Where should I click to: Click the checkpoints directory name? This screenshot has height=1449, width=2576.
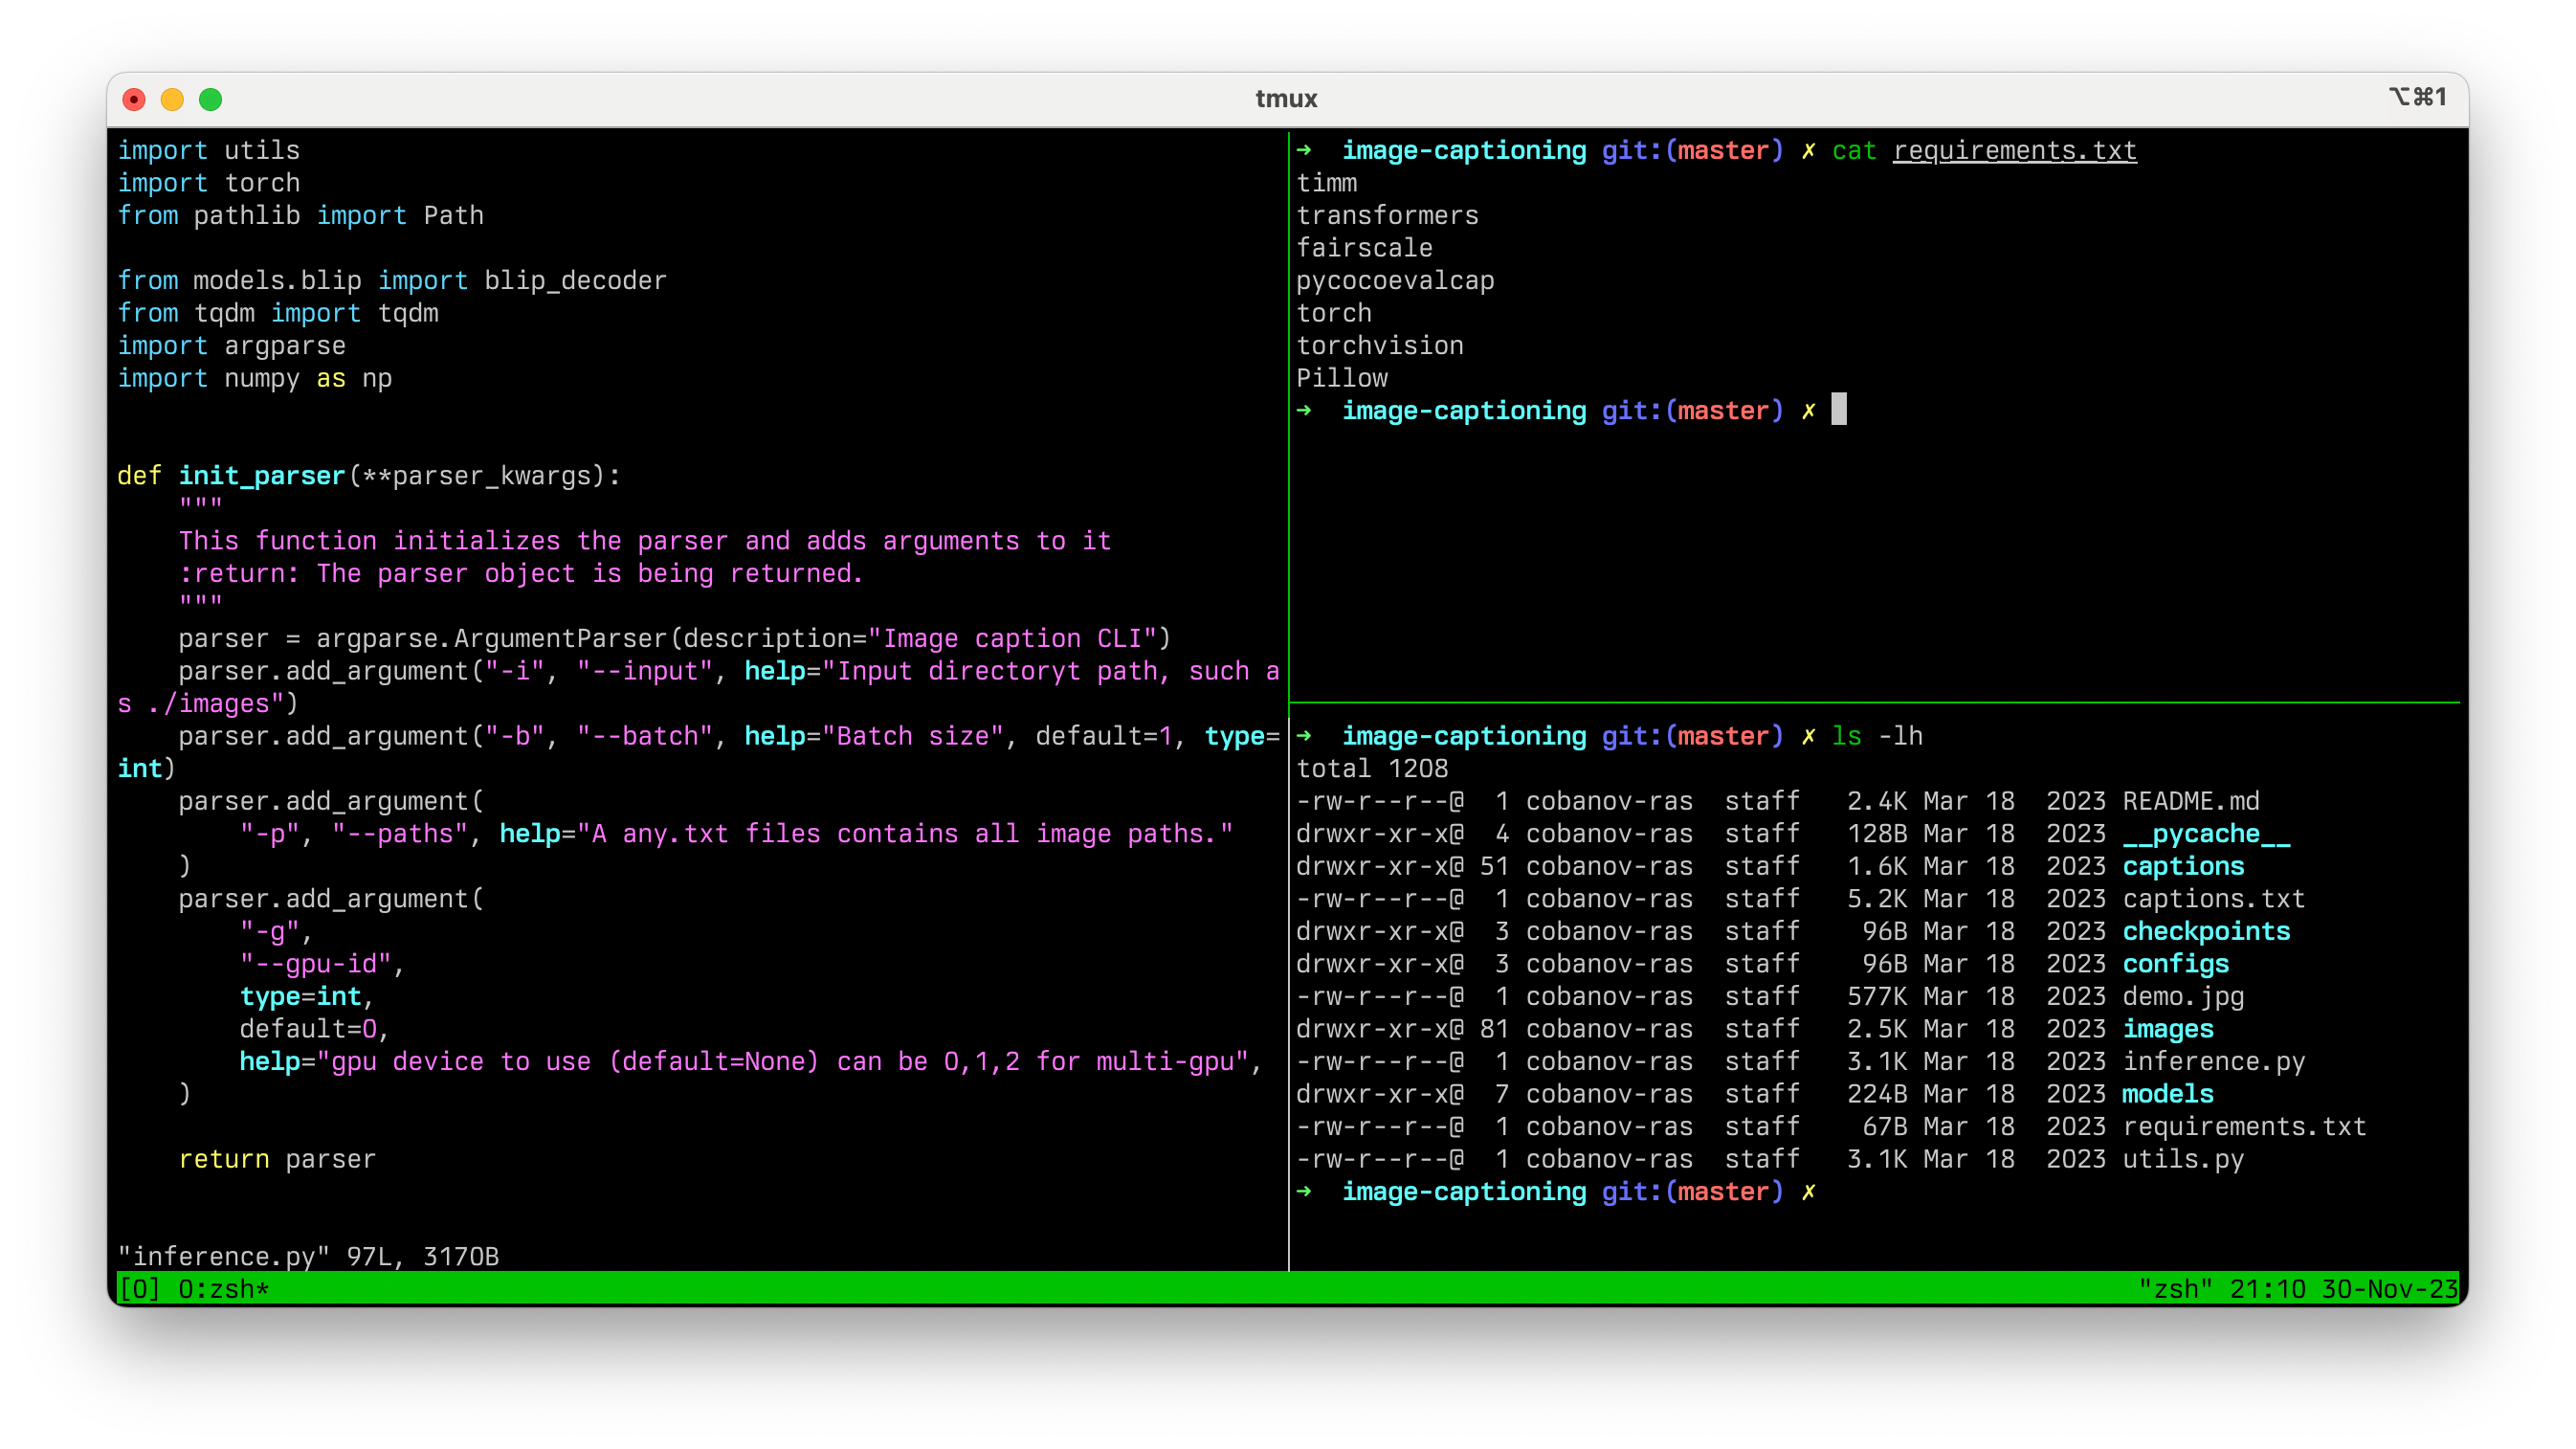tap(2205, 932)
